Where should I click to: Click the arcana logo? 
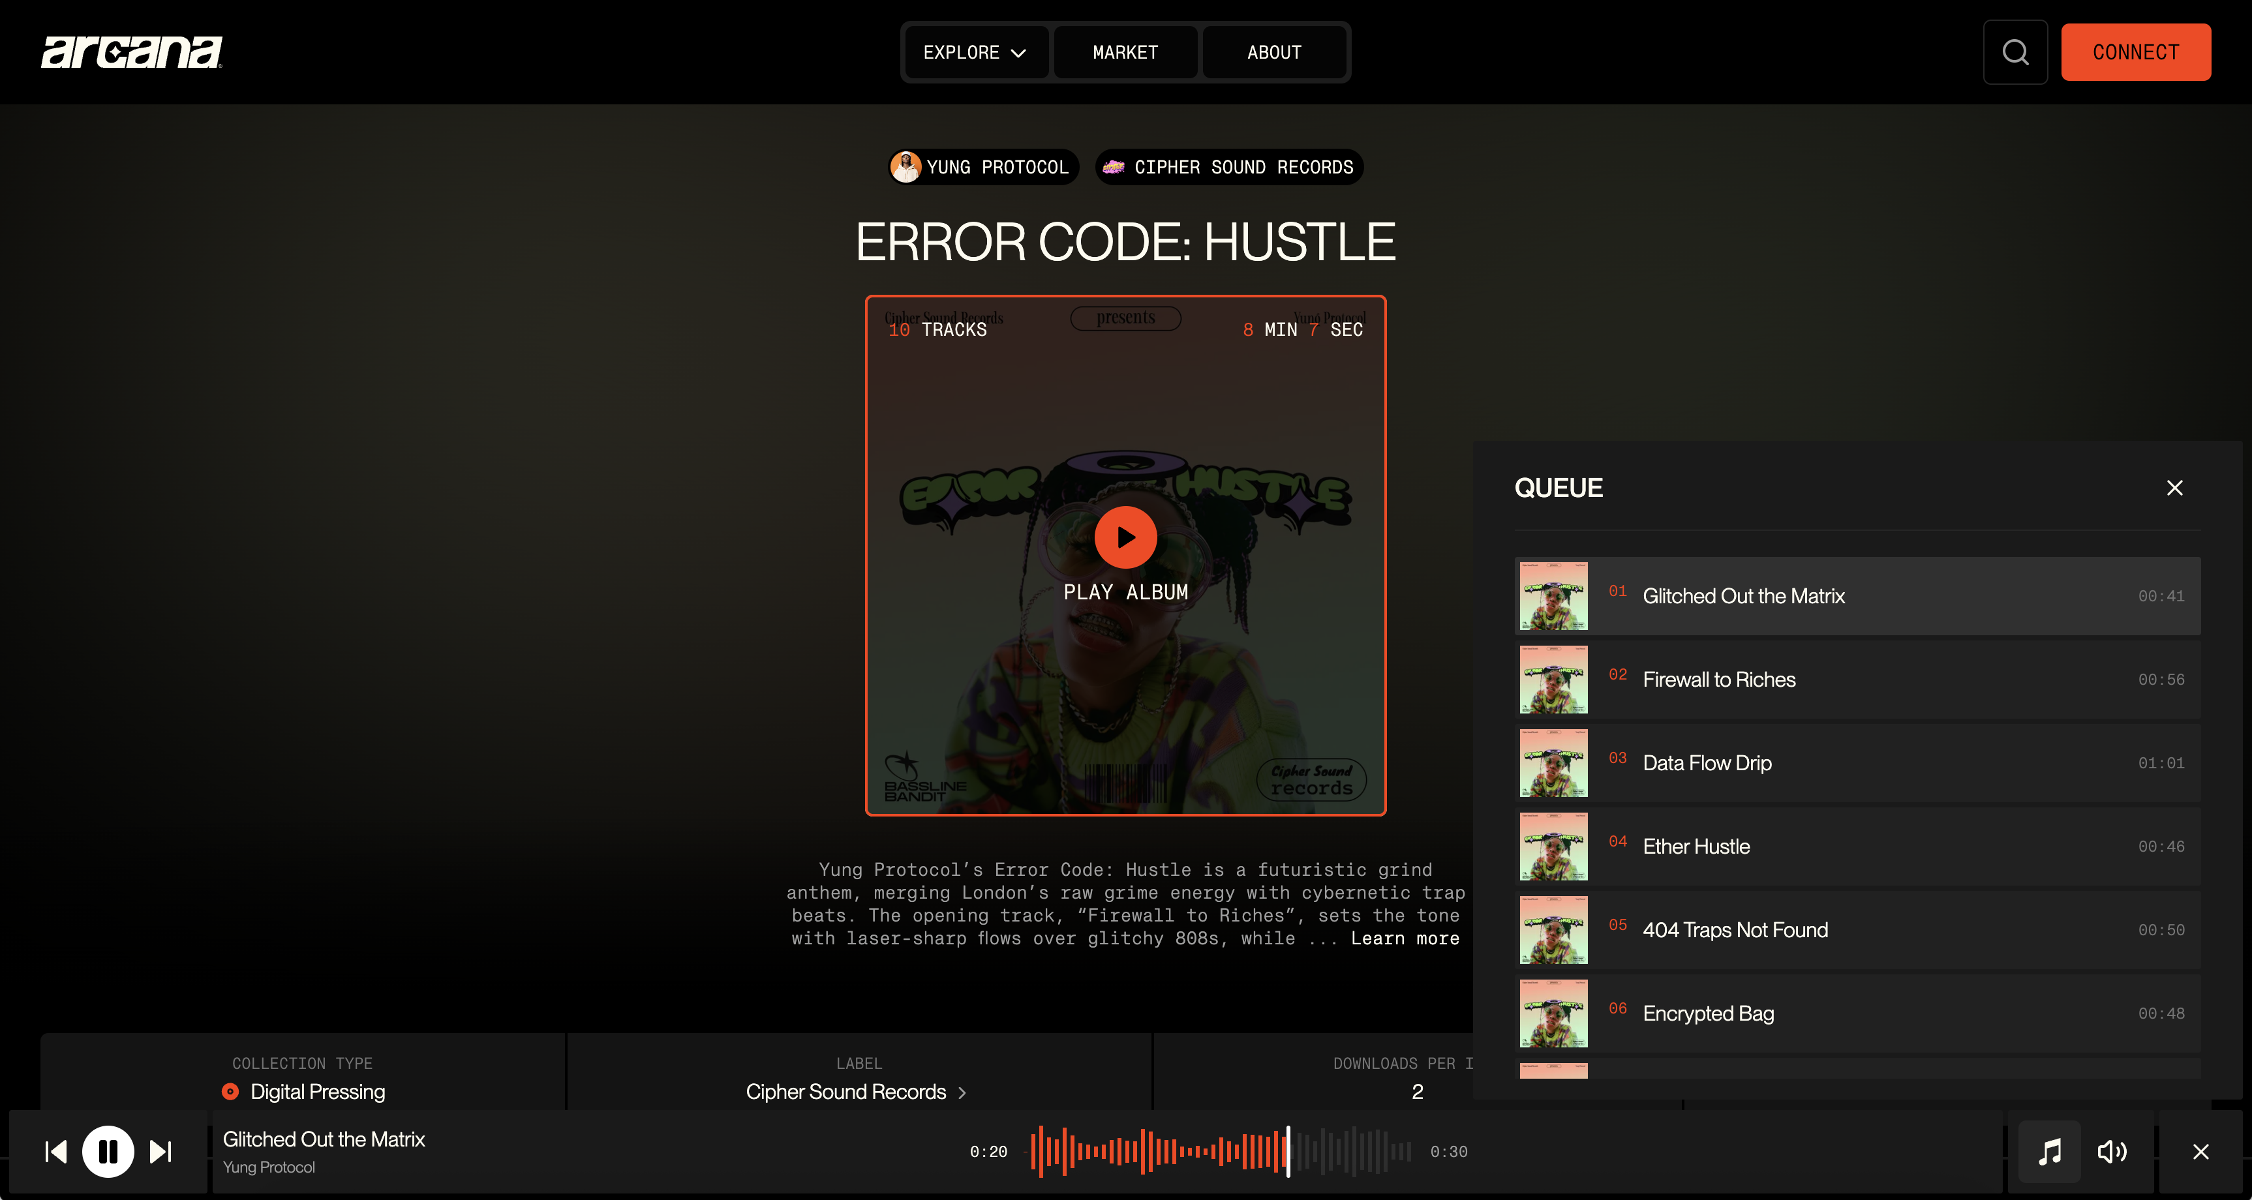[131, 51]
